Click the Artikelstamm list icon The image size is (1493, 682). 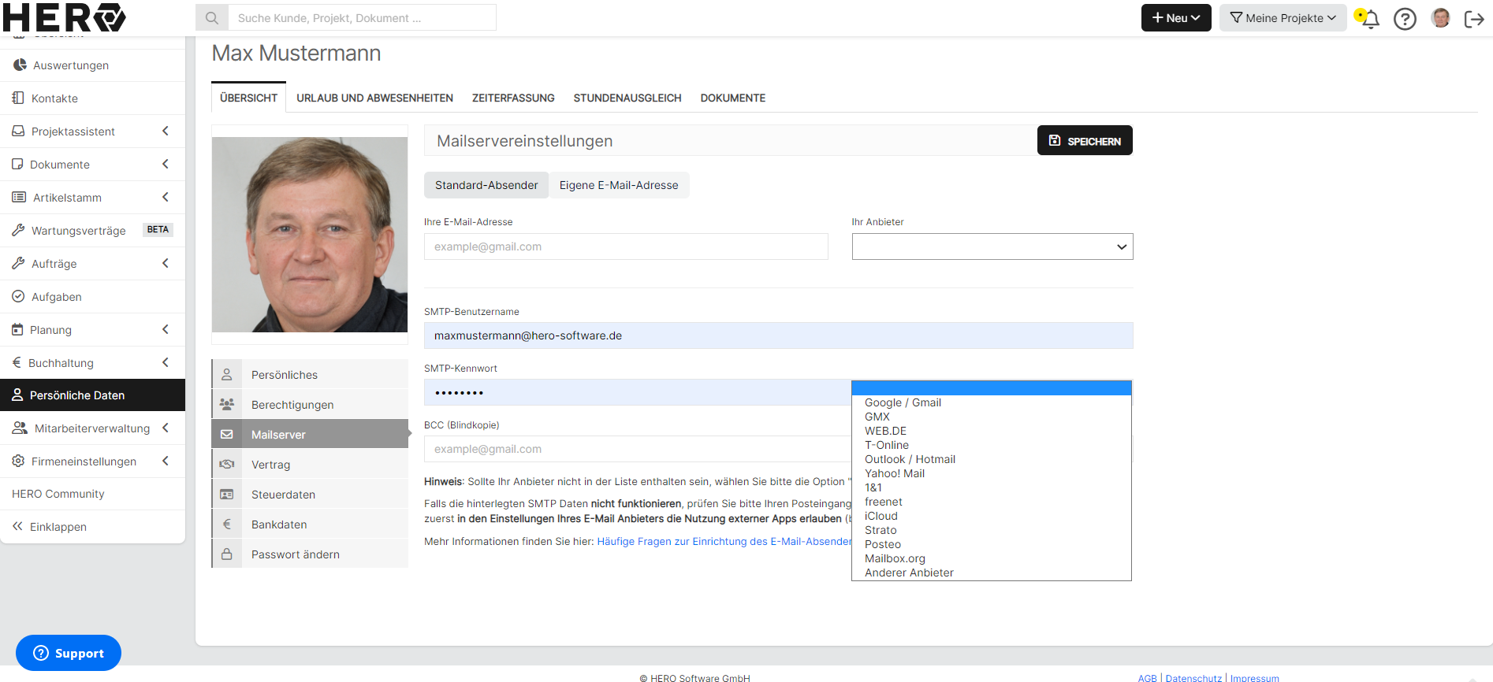pyautogui.click(x=19, y=197)
